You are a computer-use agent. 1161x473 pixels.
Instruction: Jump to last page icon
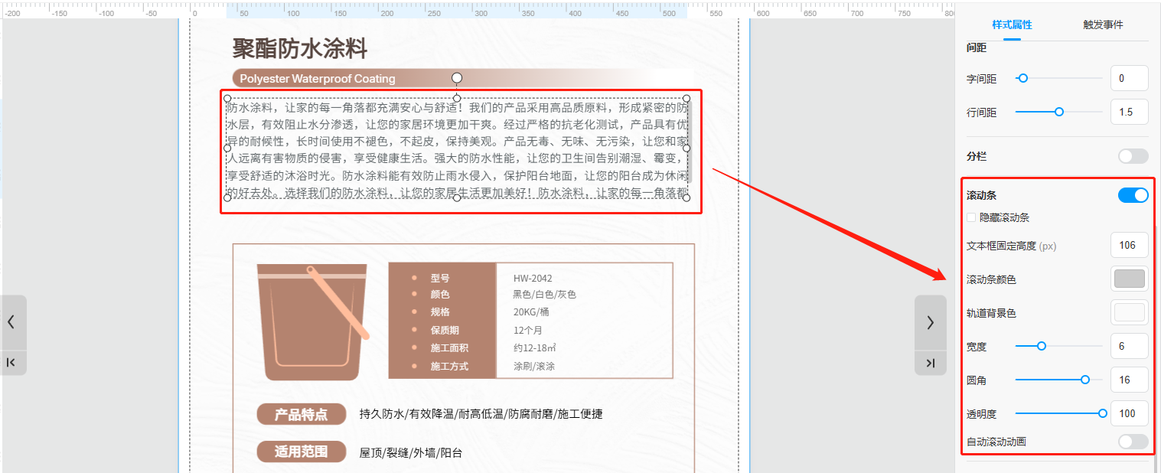(930, 362)
